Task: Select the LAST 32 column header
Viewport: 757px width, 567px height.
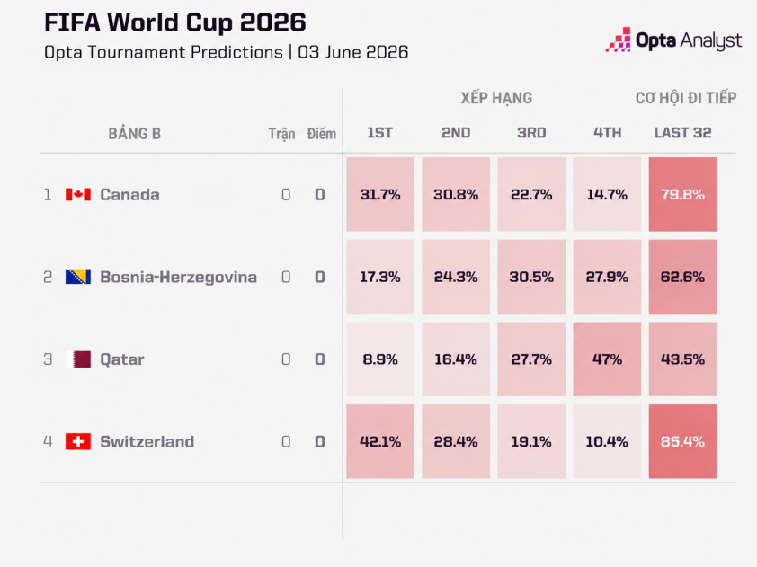Action: (x=682, y=133)
